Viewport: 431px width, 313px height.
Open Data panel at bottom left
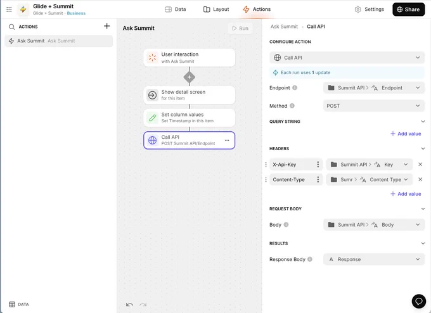18,304
